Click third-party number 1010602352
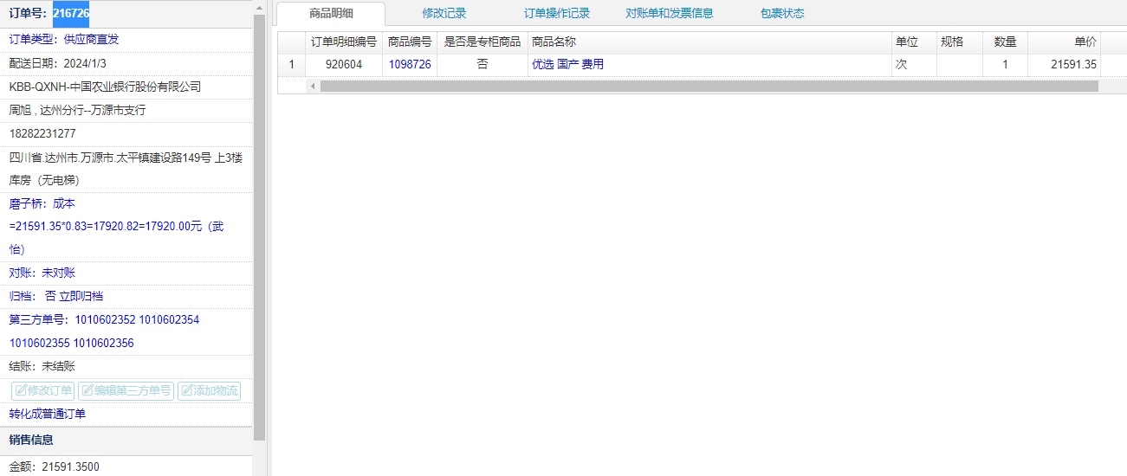 [105, 320]
